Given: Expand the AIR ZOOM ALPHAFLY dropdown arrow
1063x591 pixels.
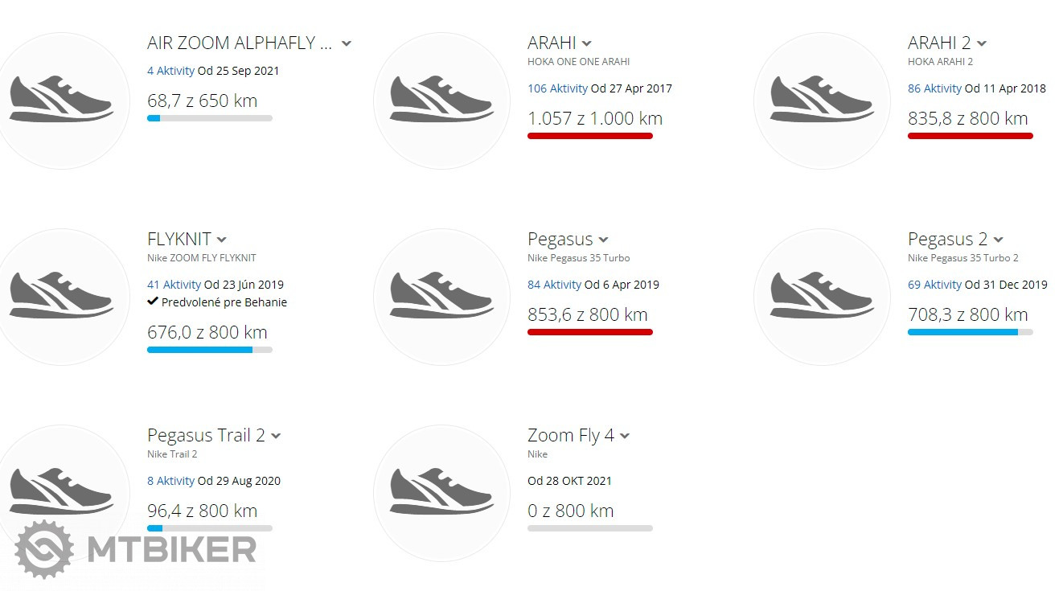Looking at the screenshot, I should coord(347,43).
